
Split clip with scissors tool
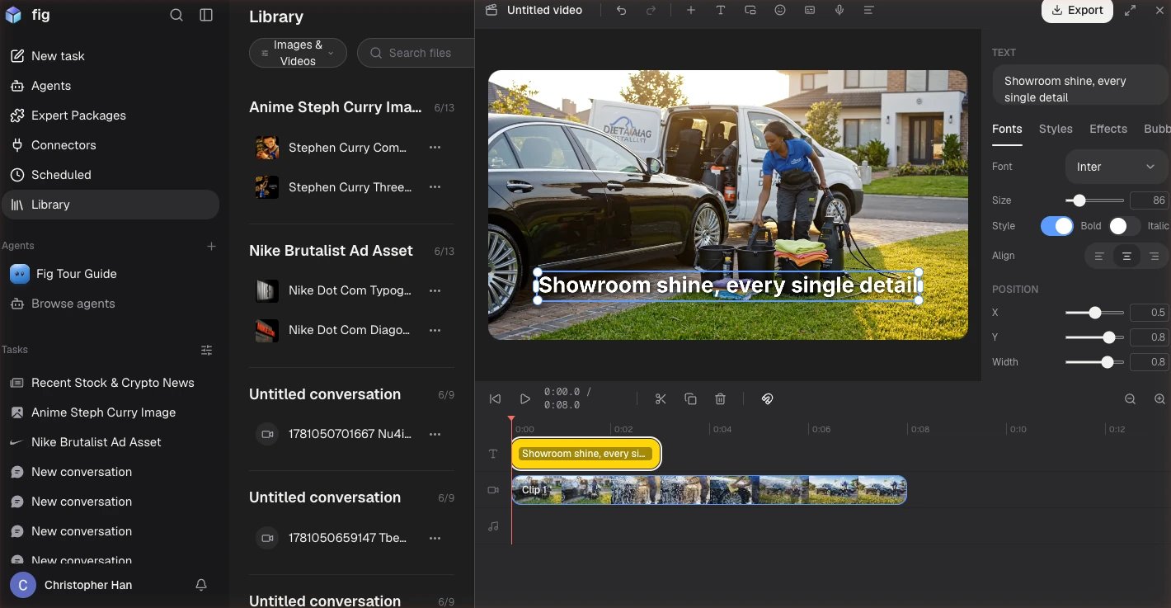661,398
